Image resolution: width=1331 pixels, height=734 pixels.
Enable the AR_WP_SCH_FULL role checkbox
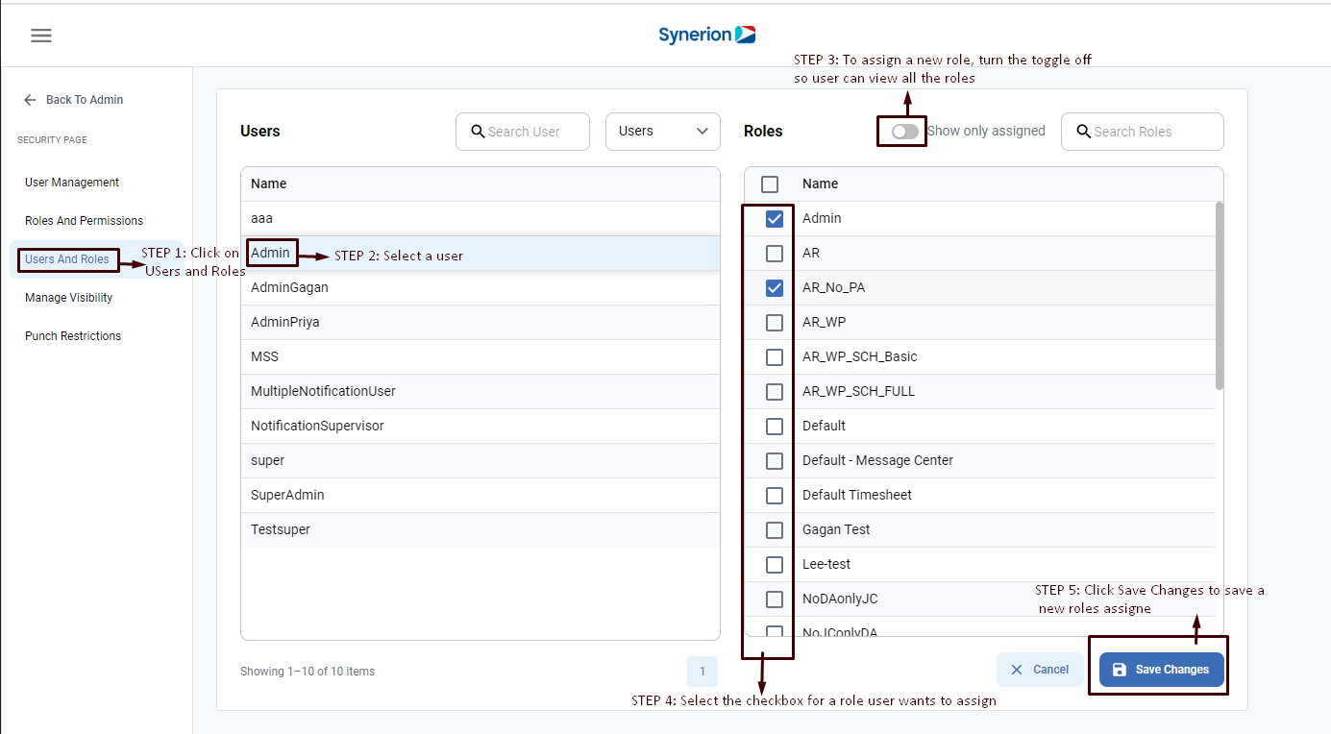tap(775, 392)
